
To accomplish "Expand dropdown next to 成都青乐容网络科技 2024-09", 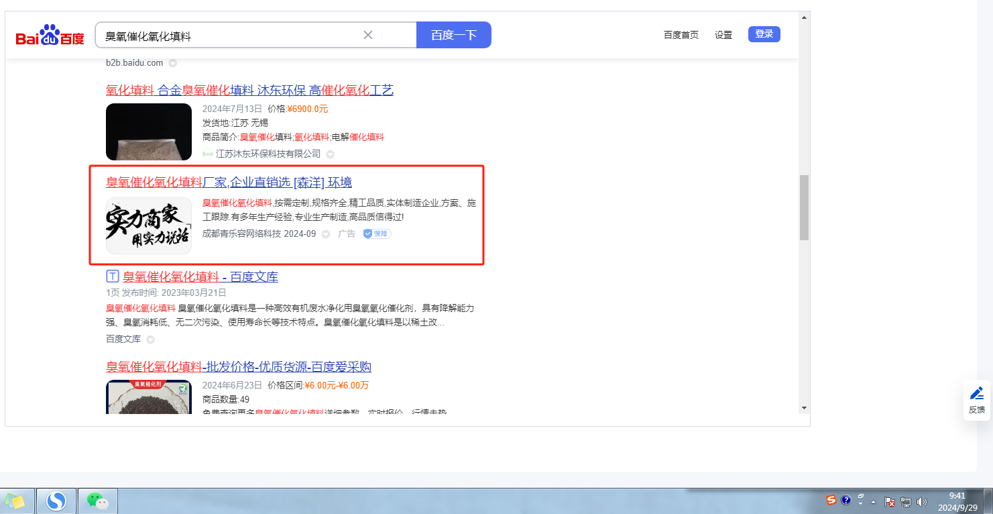I will (326, 234).
